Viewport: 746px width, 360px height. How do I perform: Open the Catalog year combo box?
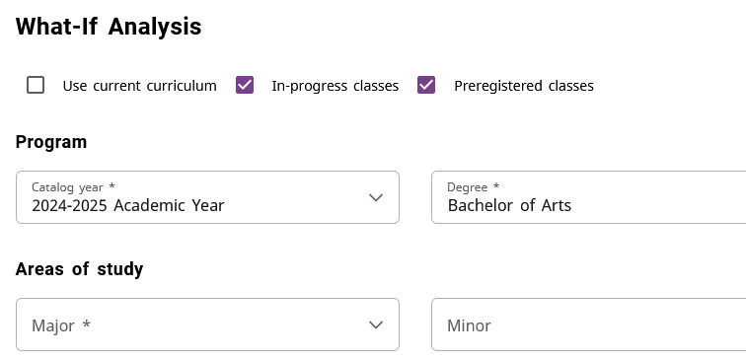click(207, 197)
